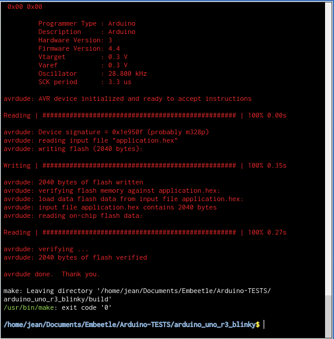
Task: Click the Firmware Version 4.4 line
Action: [79, 48]
